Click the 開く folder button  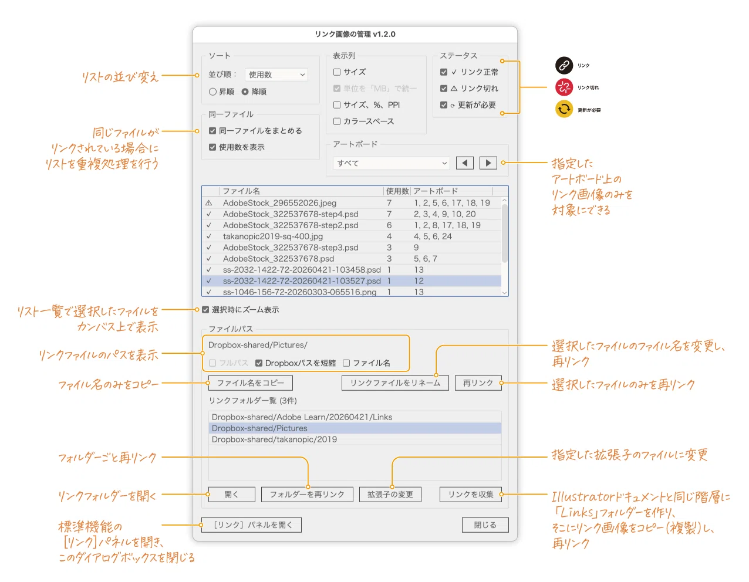[x=232, y=495]
